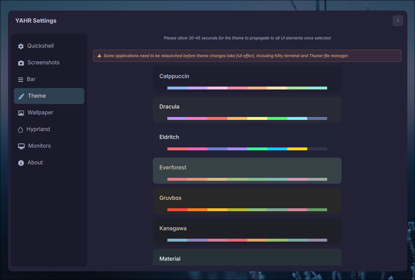Click the Screenshots camera icon
The image size is (415, 280).
[21, 63]
